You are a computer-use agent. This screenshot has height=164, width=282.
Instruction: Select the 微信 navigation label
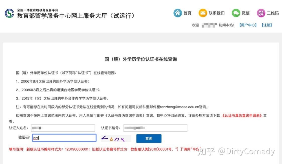246,13
